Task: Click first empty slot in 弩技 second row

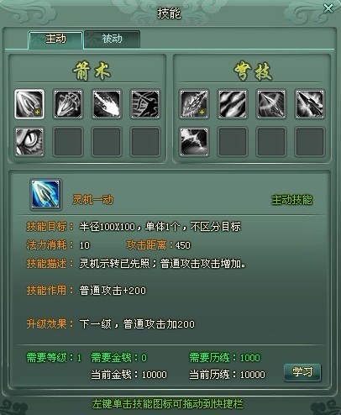Action: click(x=233, y=142)
